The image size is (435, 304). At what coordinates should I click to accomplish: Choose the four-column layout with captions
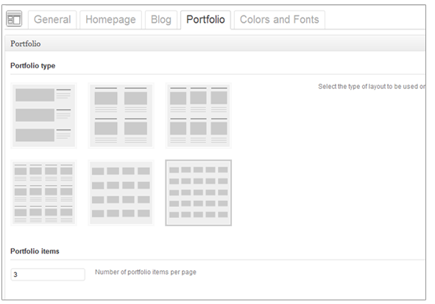coord(43,192)
